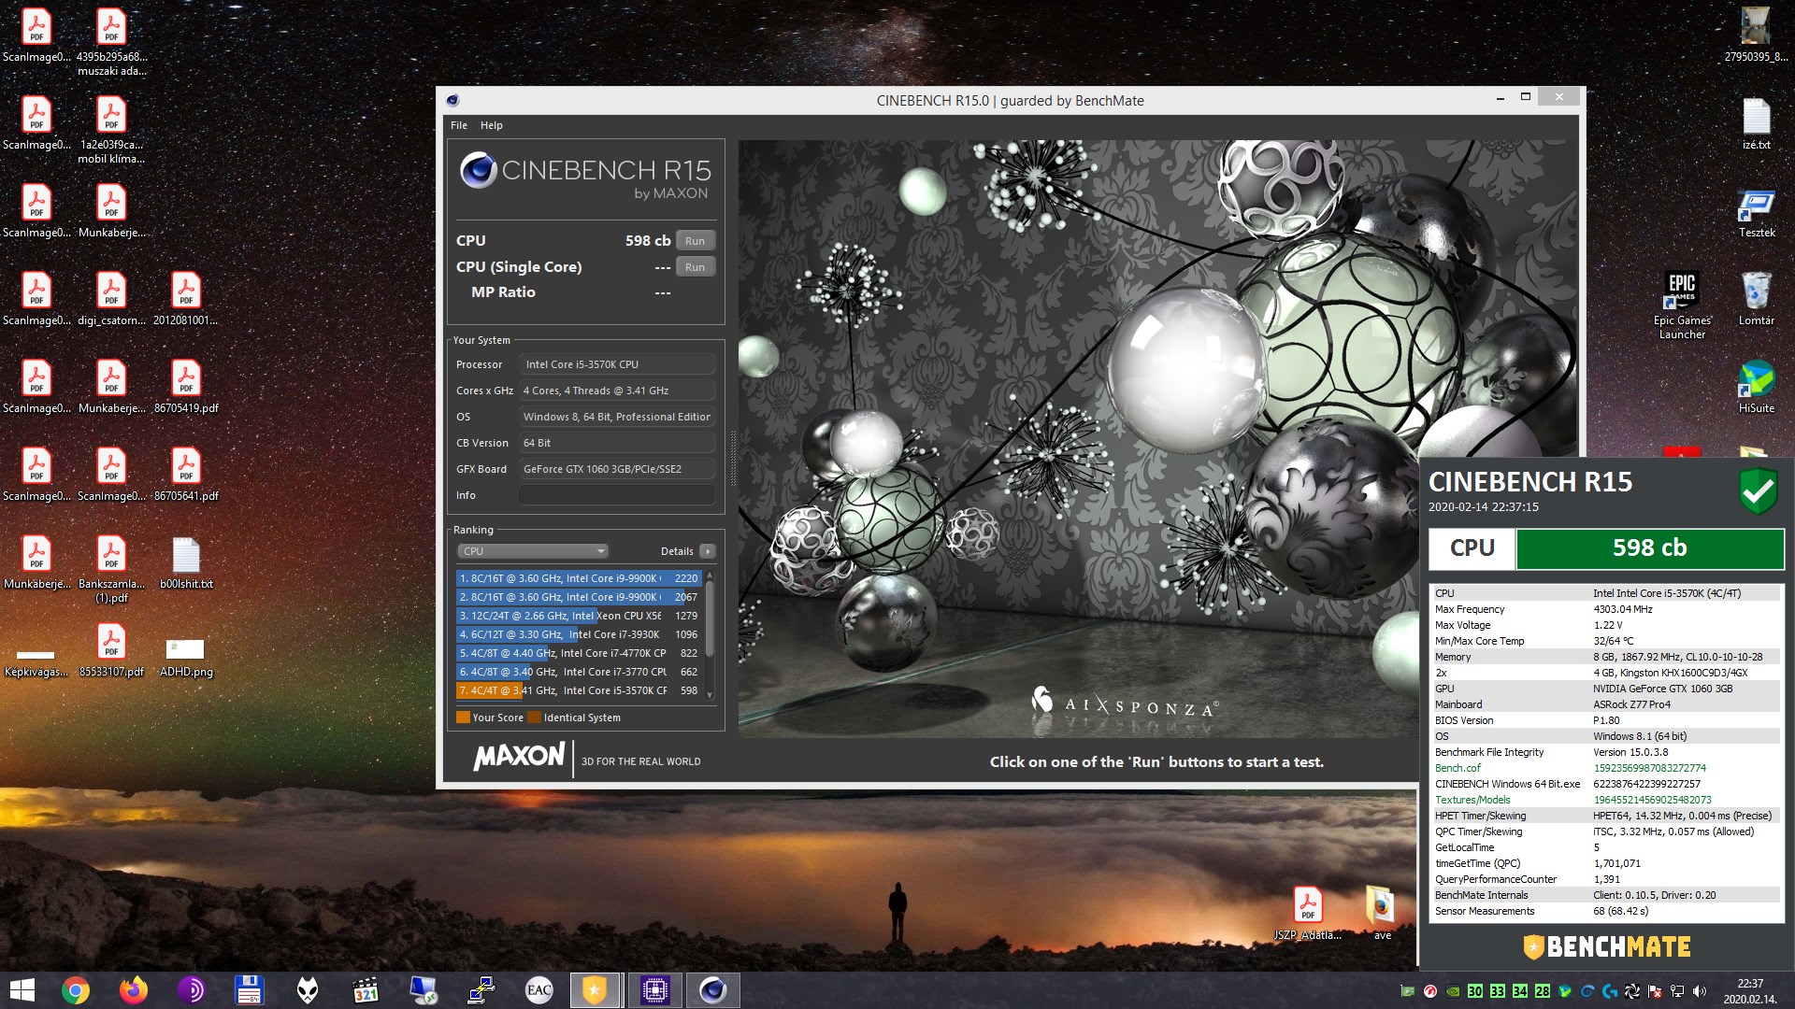Viewport: 1795px width, 1009px height.
Task: Select ranking row 4 i7-3930K score 1096
Action: point(579,634)
